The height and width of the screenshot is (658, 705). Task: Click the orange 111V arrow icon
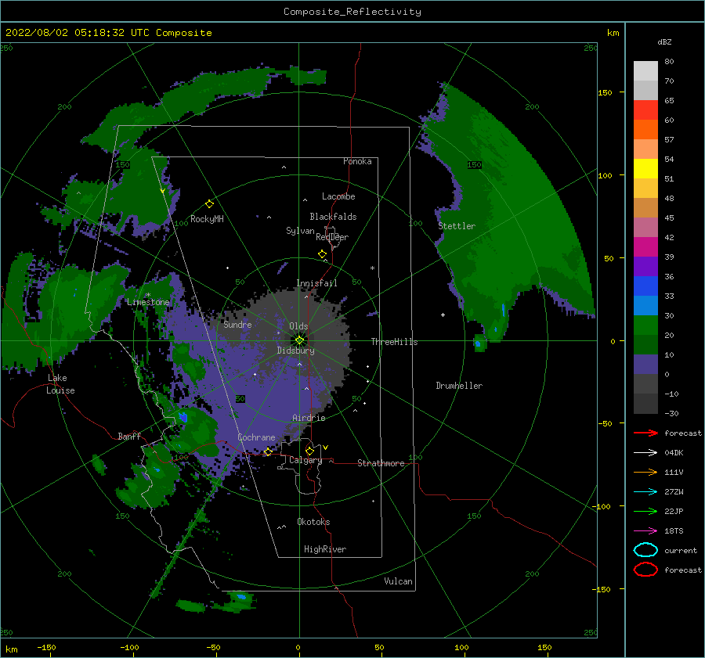tap(645, 472)
